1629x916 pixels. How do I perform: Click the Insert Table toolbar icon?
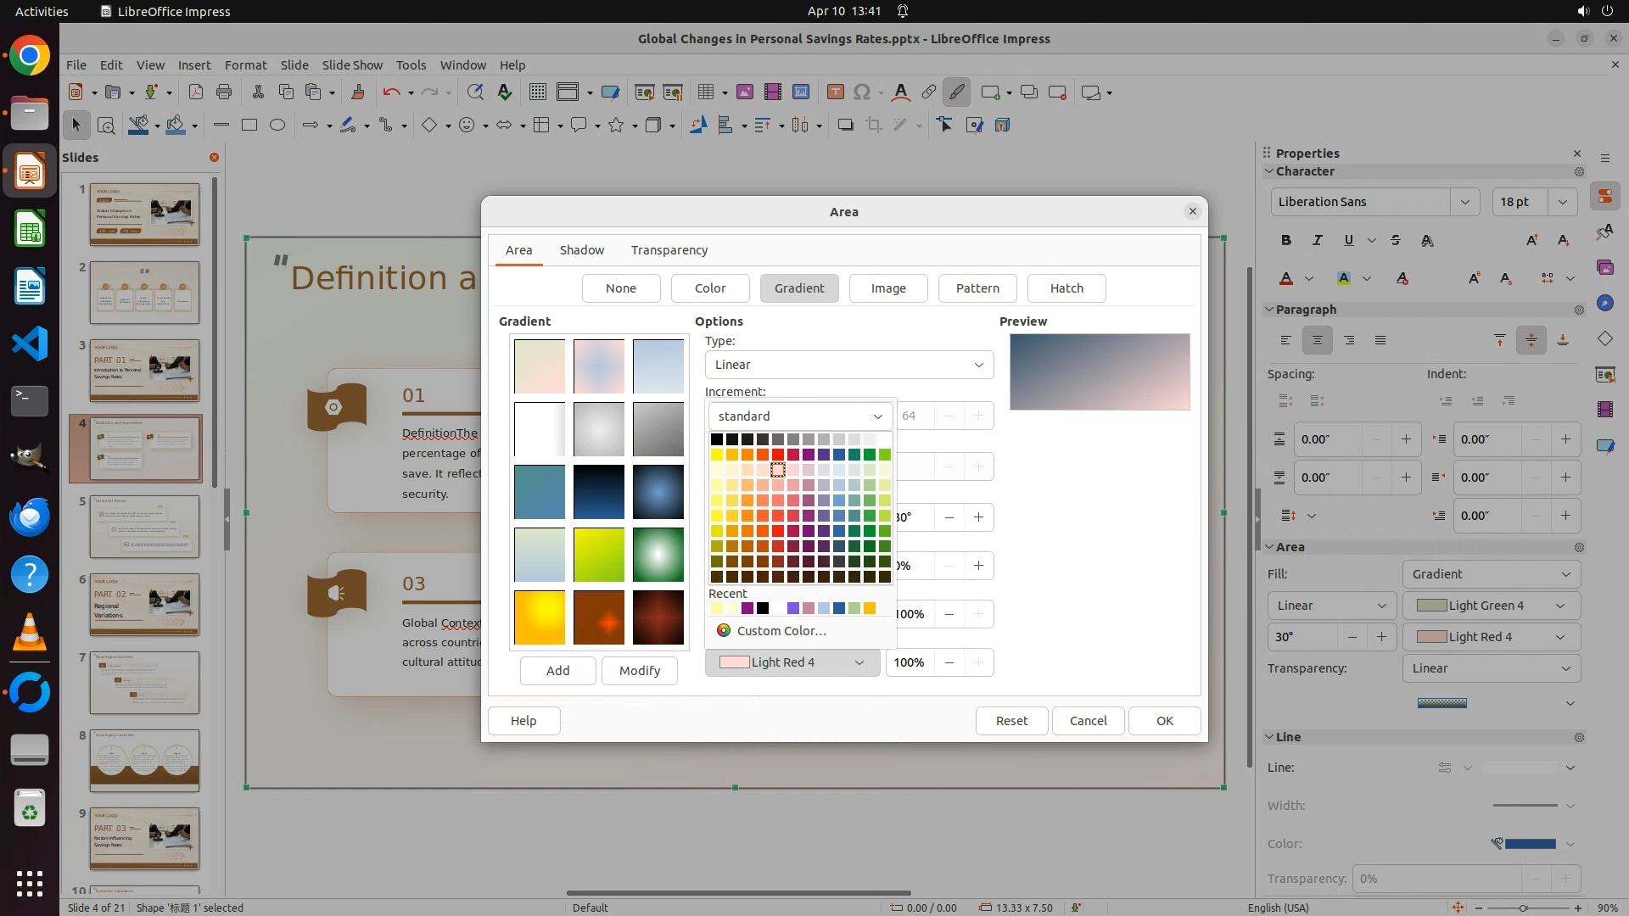(x=705, y=92)
